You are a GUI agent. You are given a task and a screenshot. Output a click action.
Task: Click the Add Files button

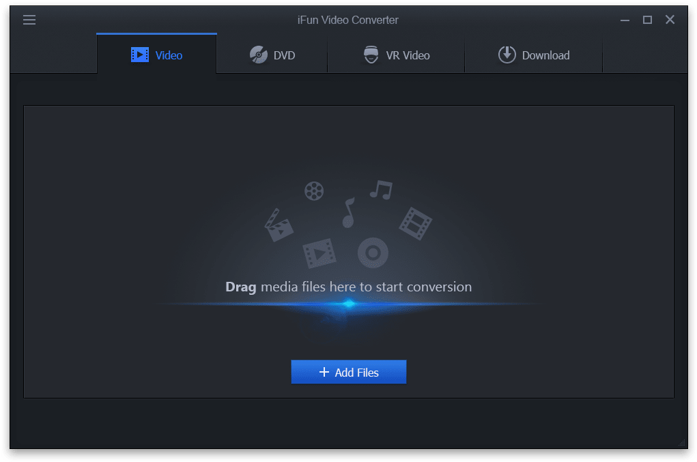(348, 372)
